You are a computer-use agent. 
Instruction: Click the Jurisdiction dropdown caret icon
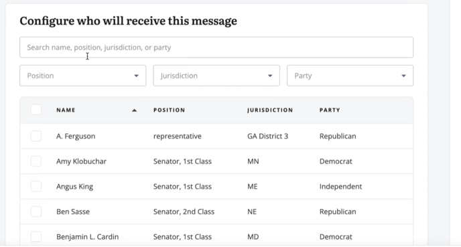[x=270, y=76]
